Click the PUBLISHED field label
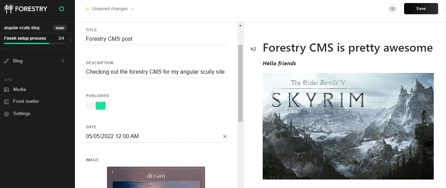The height and width of the screenshot is (188, 446). 97,96
